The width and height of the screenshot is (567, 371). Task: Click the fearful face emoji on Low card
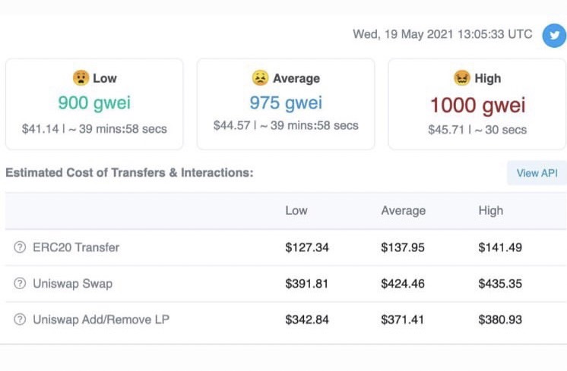tap(81, 77)
